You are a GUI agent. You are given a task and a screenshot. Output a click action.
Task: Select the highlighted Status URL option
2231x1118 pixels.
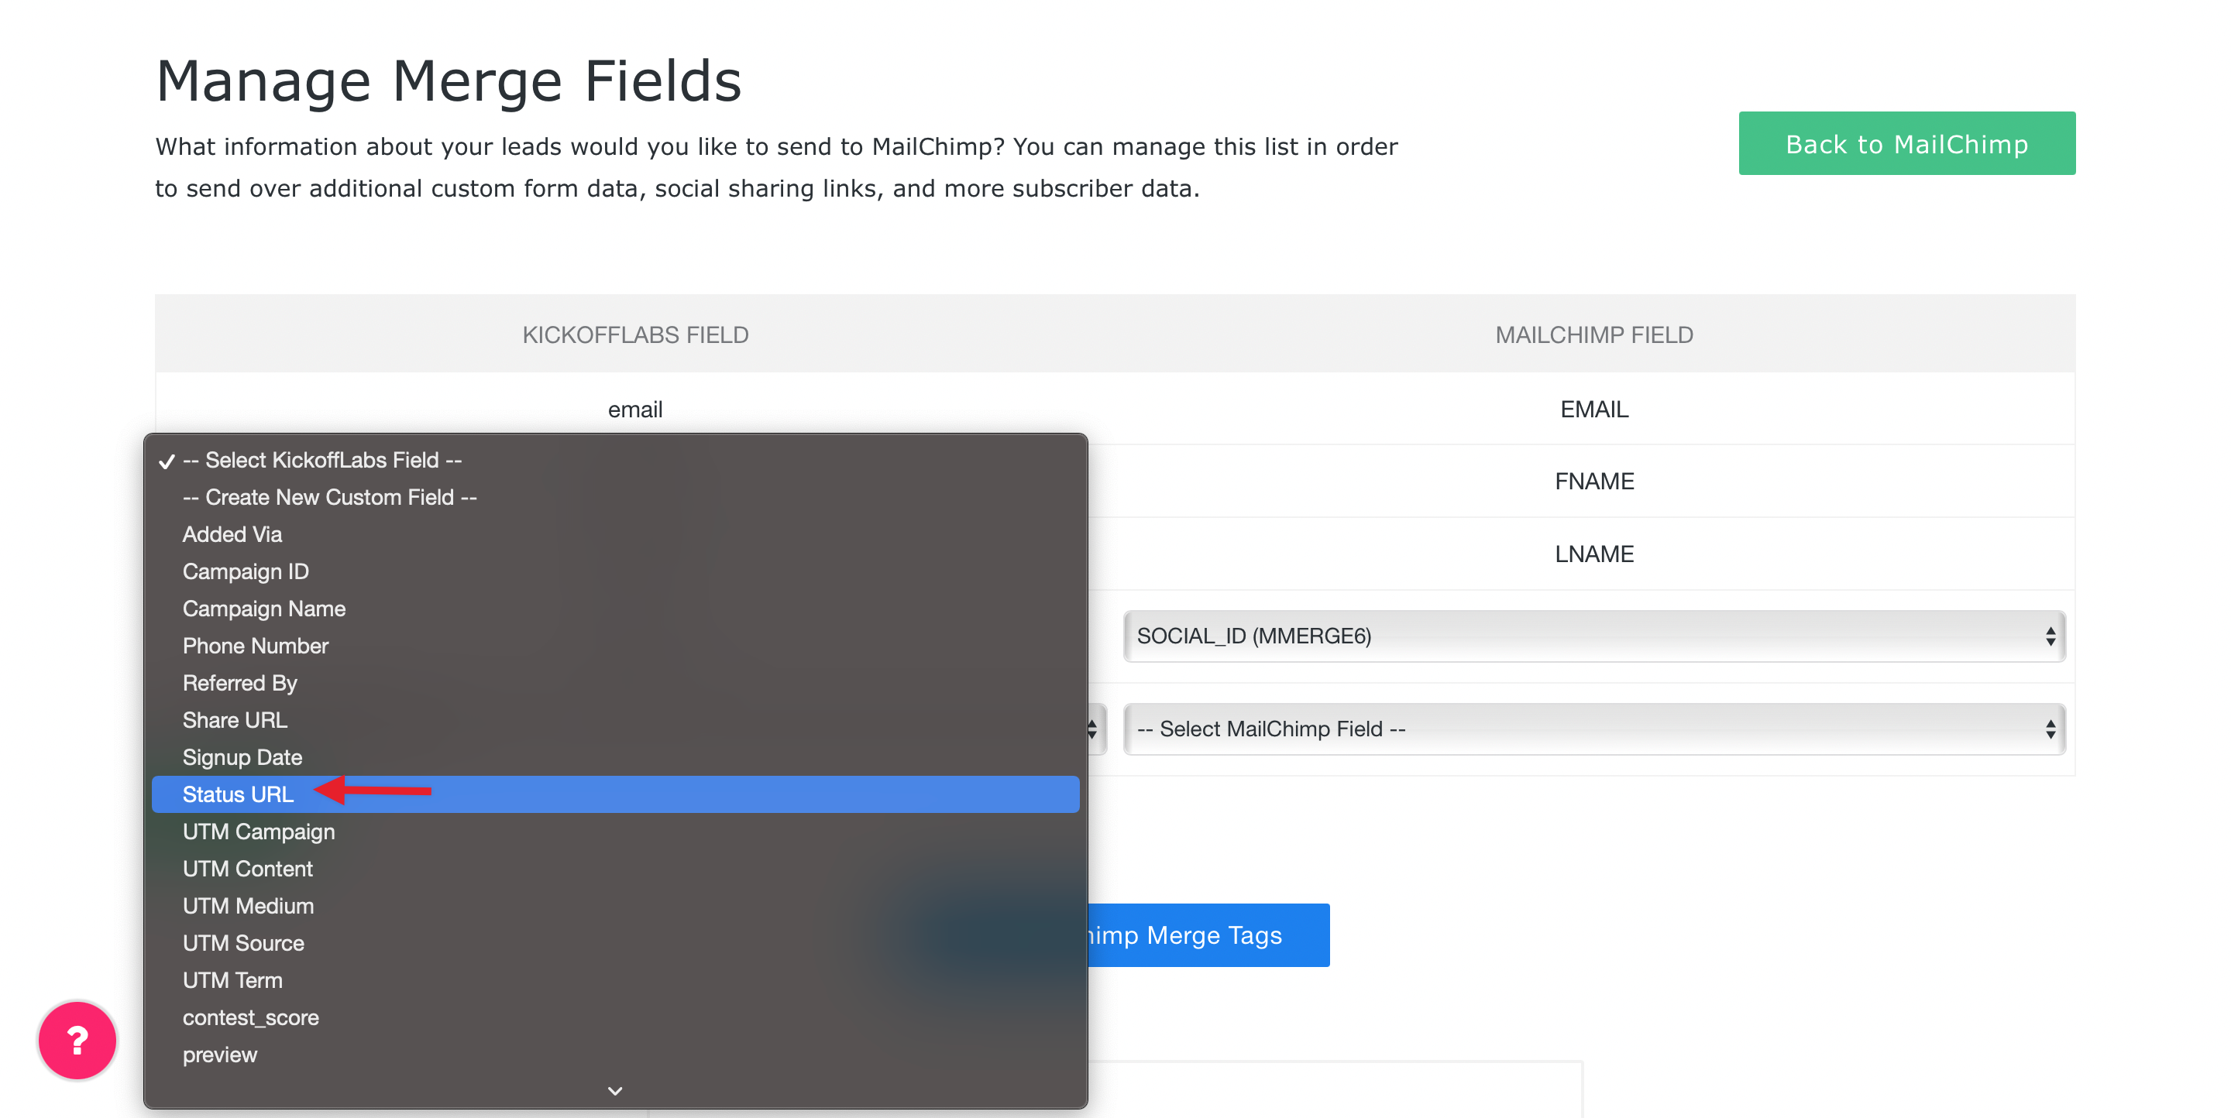pyautogui.click(x=615, y=794)
